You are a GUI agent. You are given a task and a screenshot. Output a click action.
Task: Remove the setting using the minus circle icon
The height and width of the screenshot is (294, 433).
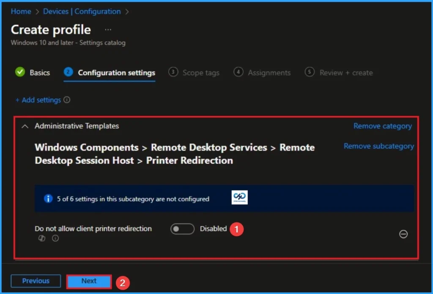click(403, 234)
